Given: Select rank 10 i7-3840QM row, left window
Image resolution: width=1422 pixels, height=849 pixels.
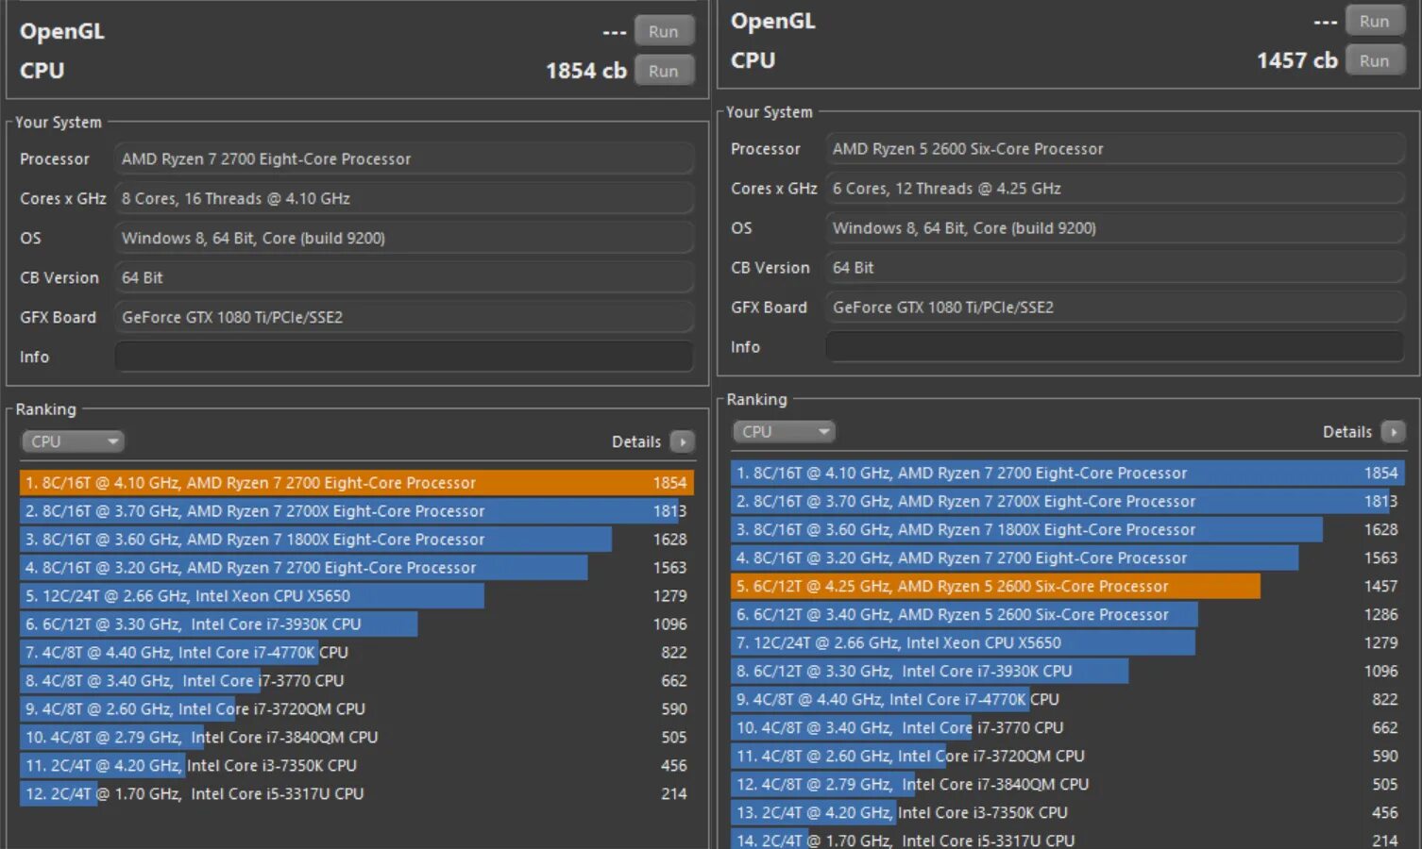Looking at the screenshot, I should tap(357, 737).
